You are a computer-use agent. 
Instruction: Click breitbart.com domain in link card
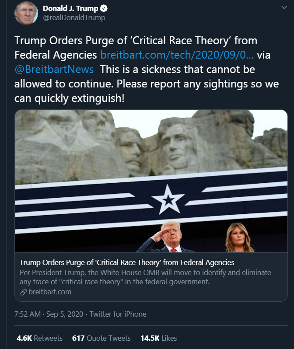pos(50,292)
